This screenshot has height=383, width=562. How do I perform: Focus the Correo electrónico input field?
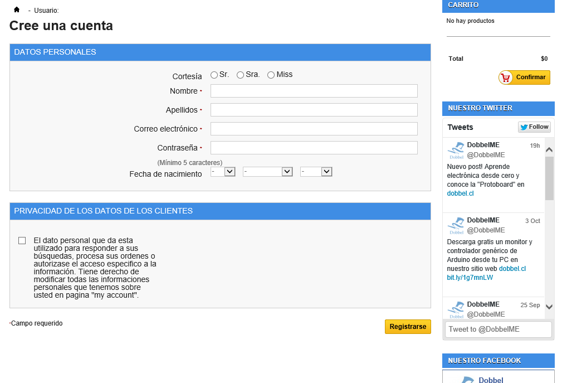coord(314,129)
